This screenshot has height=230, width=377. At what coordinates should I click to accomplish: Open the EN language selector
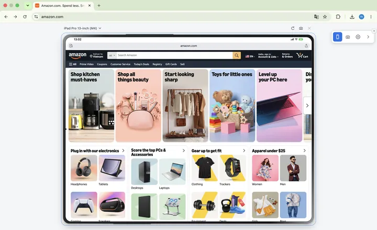[x=250, y=56]
